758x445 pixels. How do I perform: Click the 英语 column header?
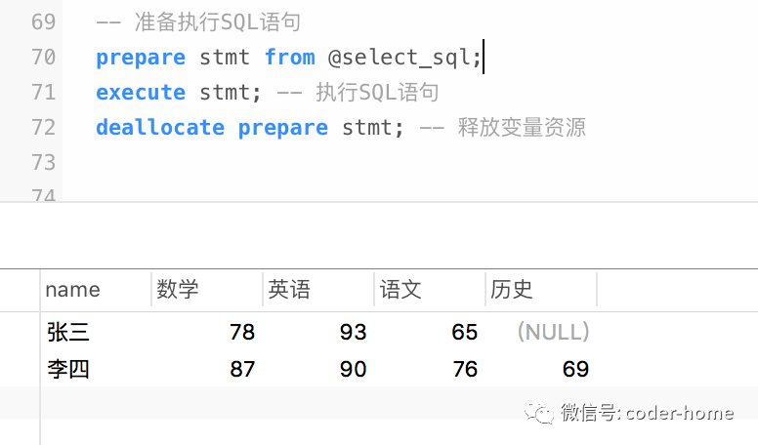coord(289,290)
